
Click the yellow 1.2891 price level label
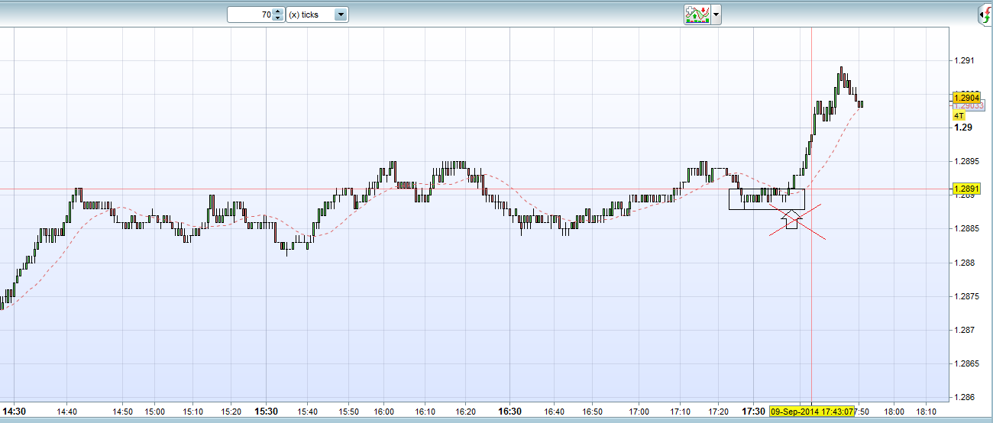[x=966, y=189]
